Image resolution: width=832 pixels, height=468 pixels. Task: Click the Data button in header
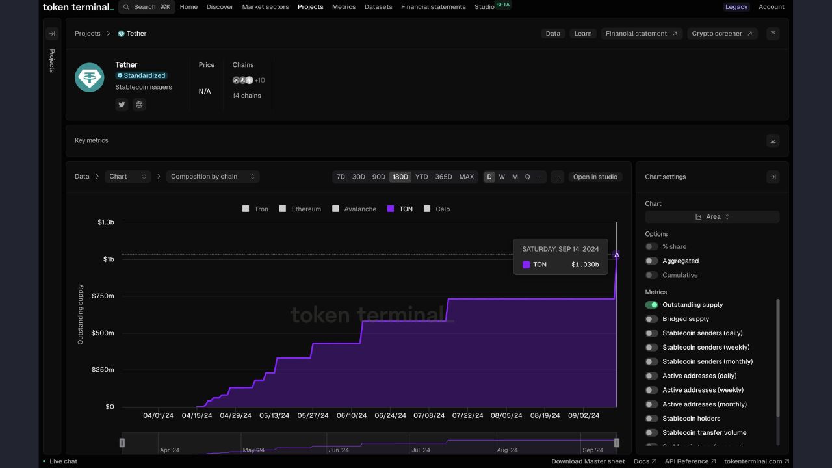click(x=553, y=34)
